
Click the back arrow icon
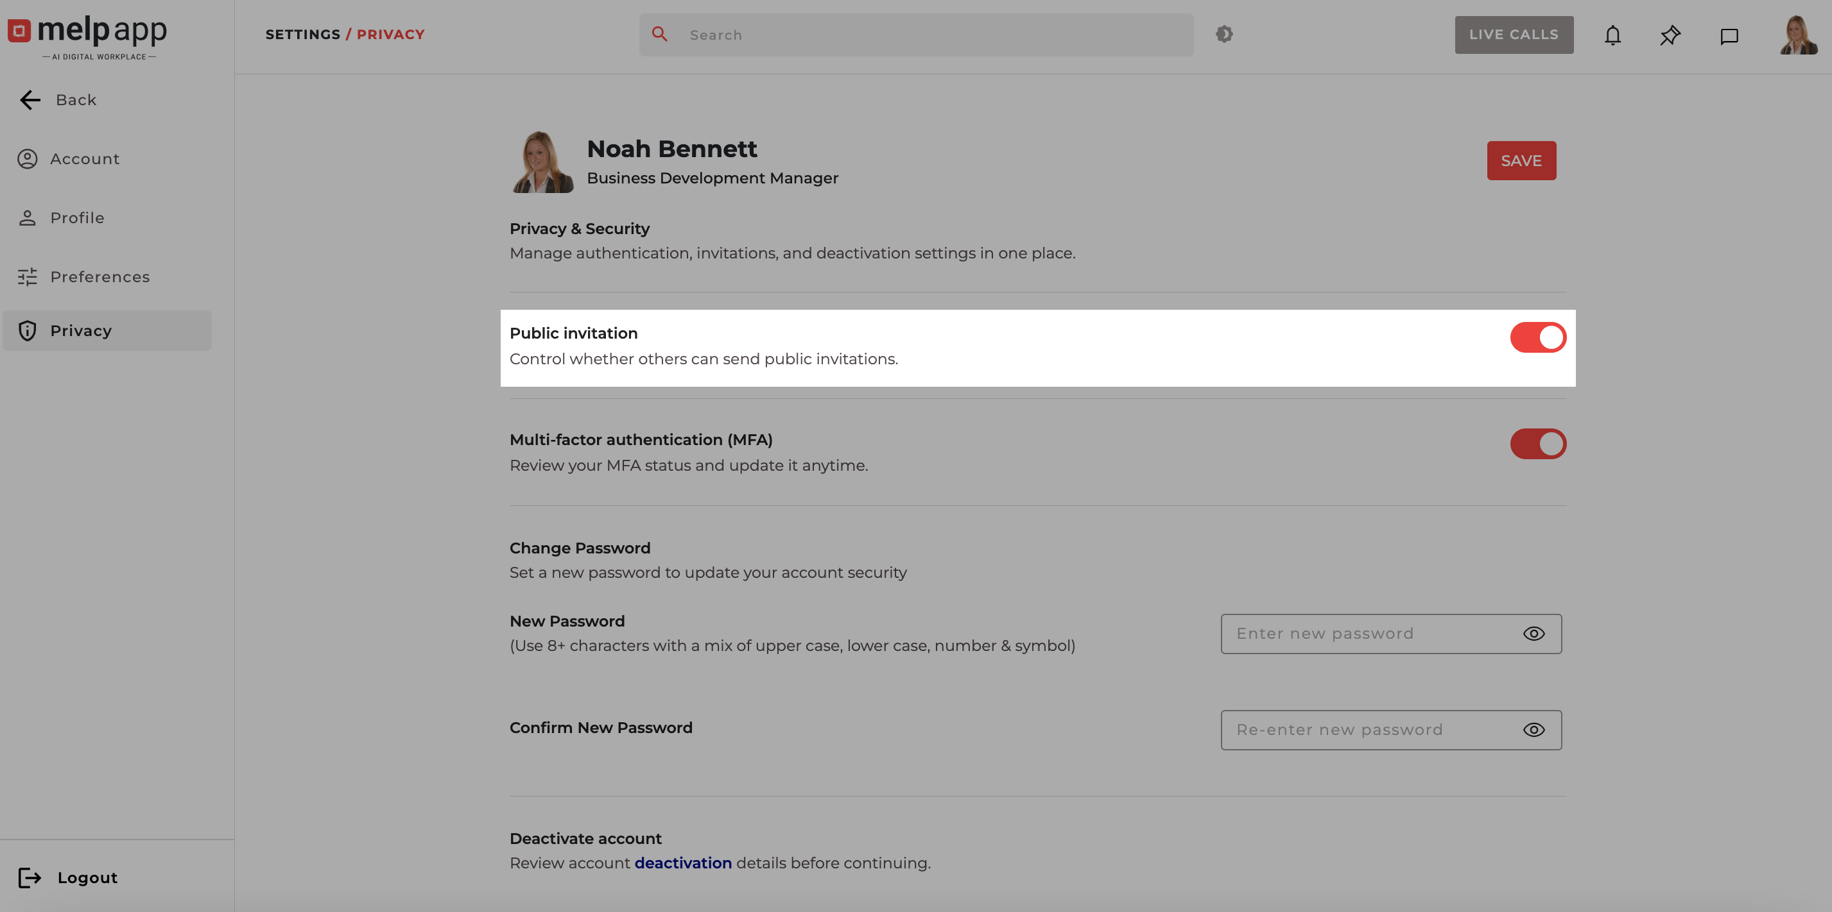[x=30, y=100]
